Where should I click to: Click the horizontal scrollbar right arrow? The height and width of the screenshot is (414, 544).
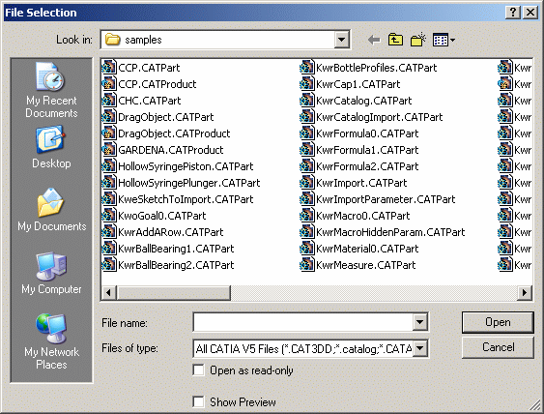click(525, 293)
